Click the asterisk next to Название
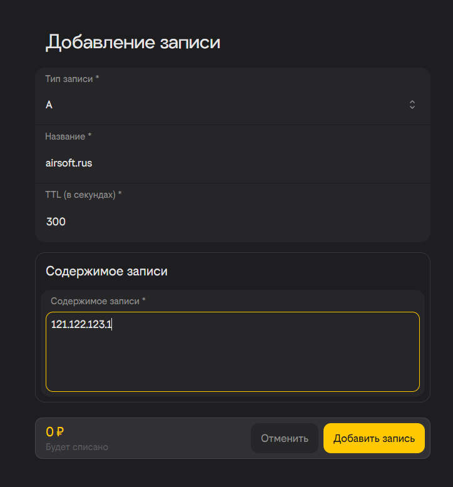 tap(89, 136)
